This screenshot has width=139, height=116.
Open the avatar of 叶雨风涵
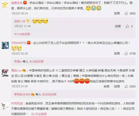click(x=5, y=106)
